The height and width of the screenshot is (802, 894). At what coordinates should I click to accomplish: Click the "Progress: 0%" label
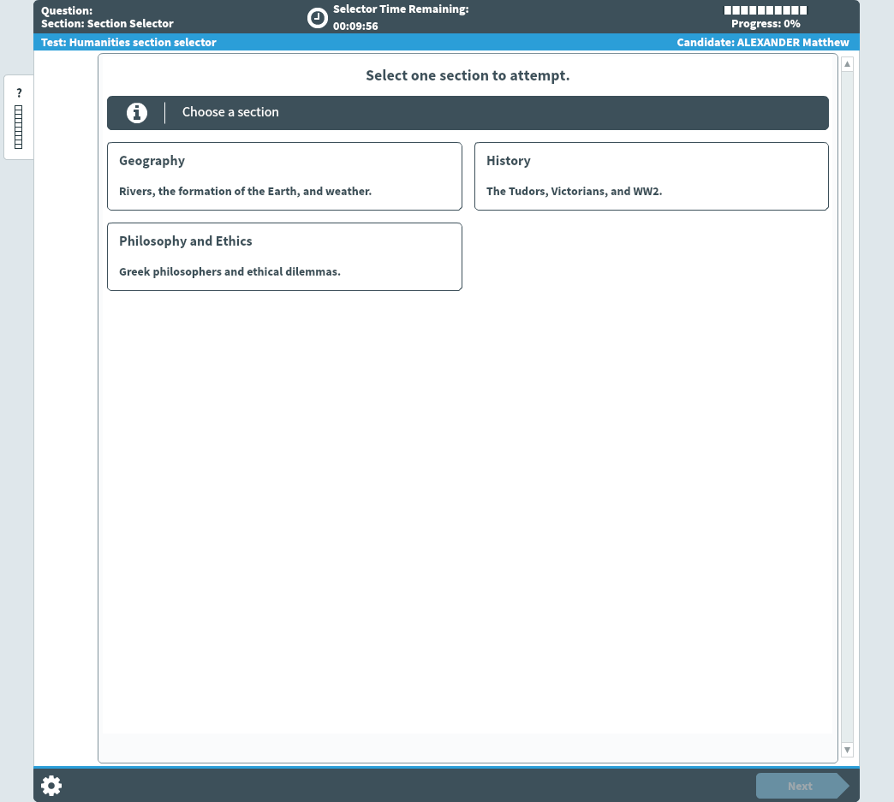click(766, 24)
